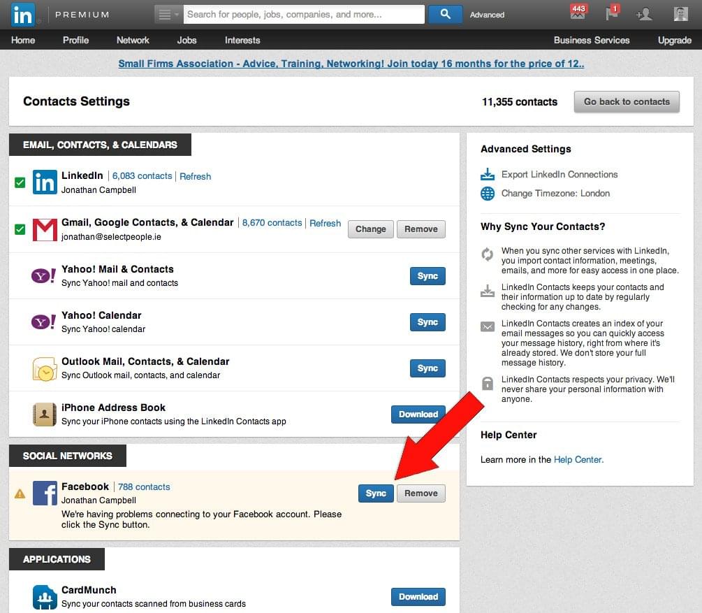Open the Network menu
Viewport: 702px width, 613px height.
133,40
